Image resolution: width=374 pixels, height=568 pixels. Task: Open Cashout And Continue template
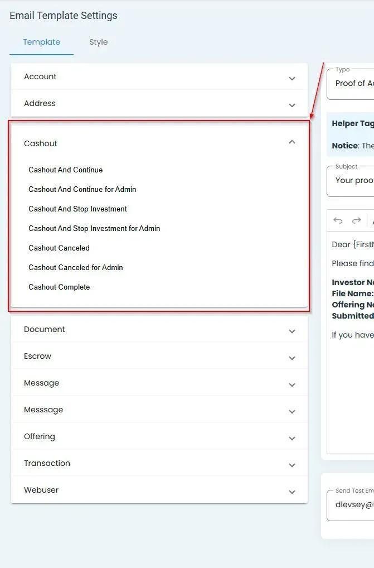click(x=66, y=170)
